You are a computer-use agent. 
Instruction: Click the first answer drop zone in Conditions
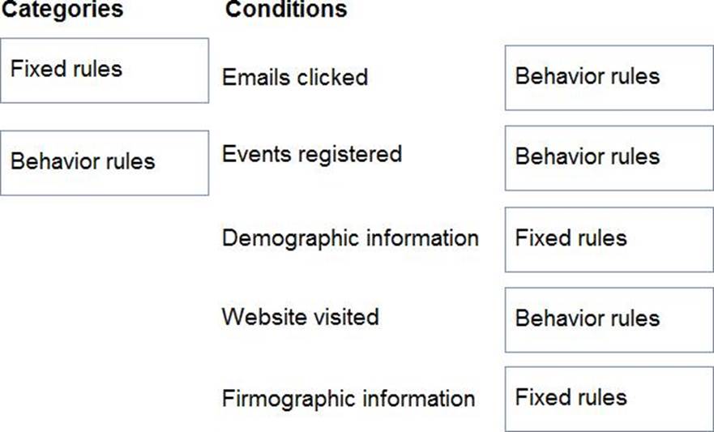tap(609, 77)
